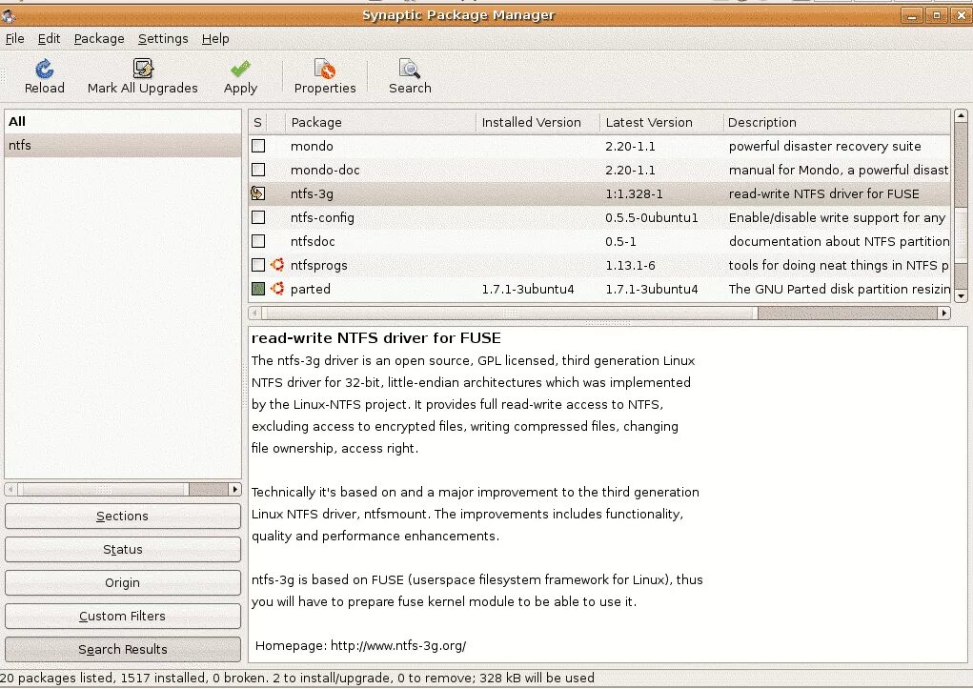Open the Help menu
This screenshot has height=689, width=973.
pos(215,38)
